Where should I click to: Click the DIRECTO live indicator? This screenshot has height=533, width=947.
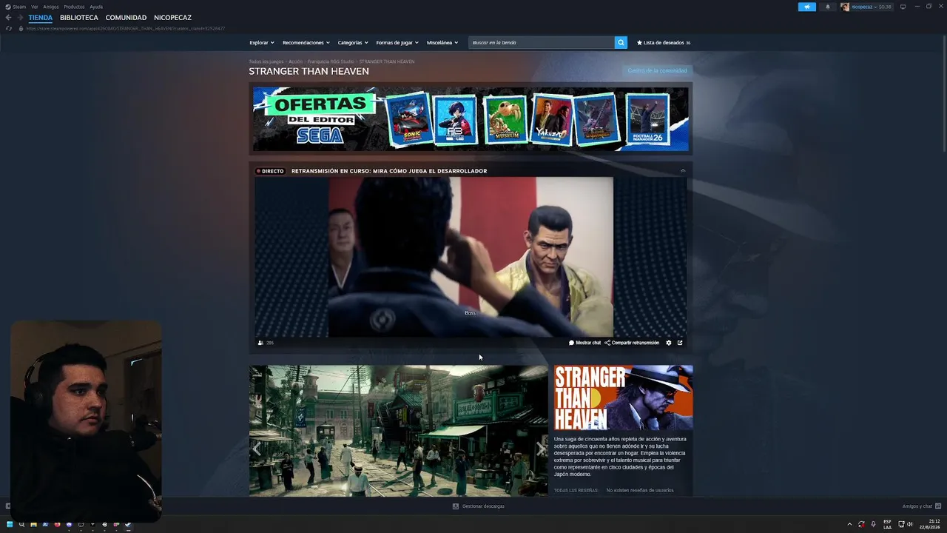coord(270,171)
